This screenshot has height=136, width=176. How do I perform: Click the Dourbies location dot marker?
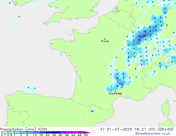115,91
